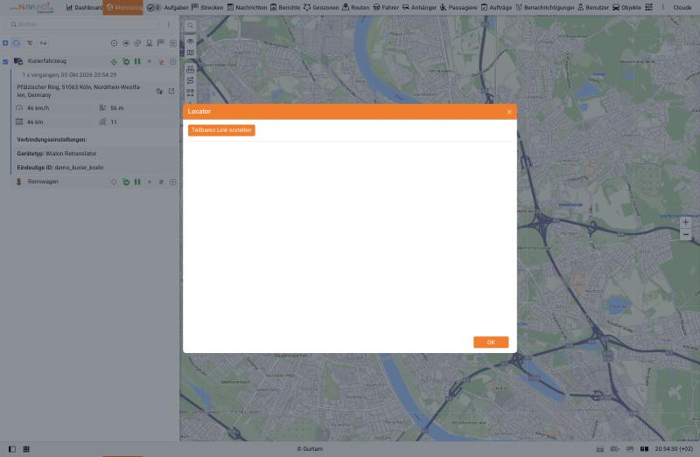Click Kurierfahrzeug's green track-on-map icon
The width and height of the screenshot is (700, 457).
coord(114,61)
